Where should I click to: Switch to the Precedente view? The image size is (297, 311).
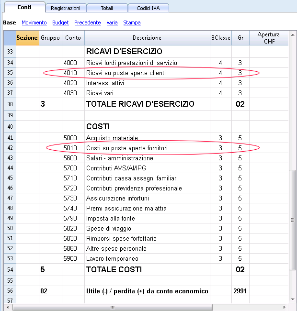pyautogui.click(x=88, y=22)
